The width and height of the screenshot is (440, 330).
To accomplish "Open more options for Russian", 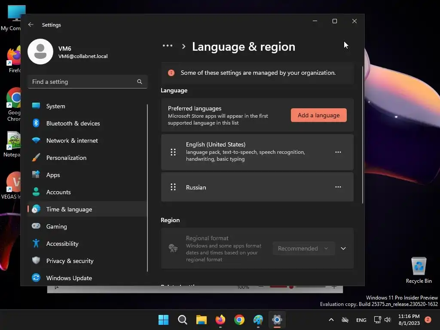I will (x=338, y=187).
